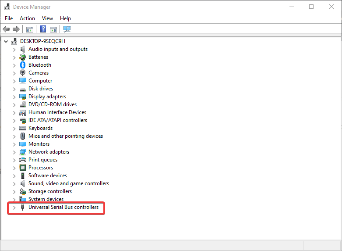
Task: Select the DESKTOP-9SEQC9H computer name
Action: (x=42, y=41)
